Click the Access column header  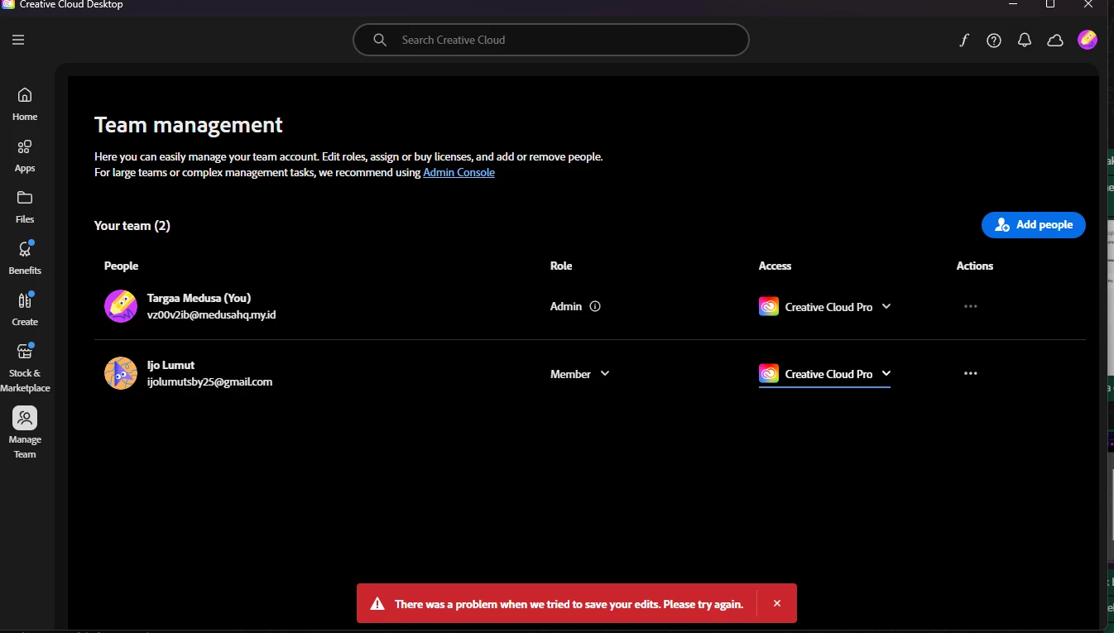(775, 266)
